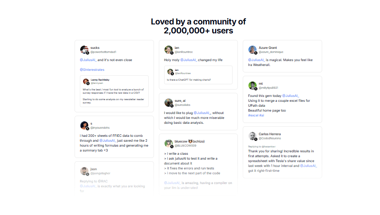Image resolution: width=380 pixels, height=215 pixels.
Task: Click the json user avatar
Action: 84,171
